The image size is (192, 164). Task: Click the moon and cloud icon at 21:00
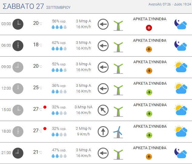point(180,153)
